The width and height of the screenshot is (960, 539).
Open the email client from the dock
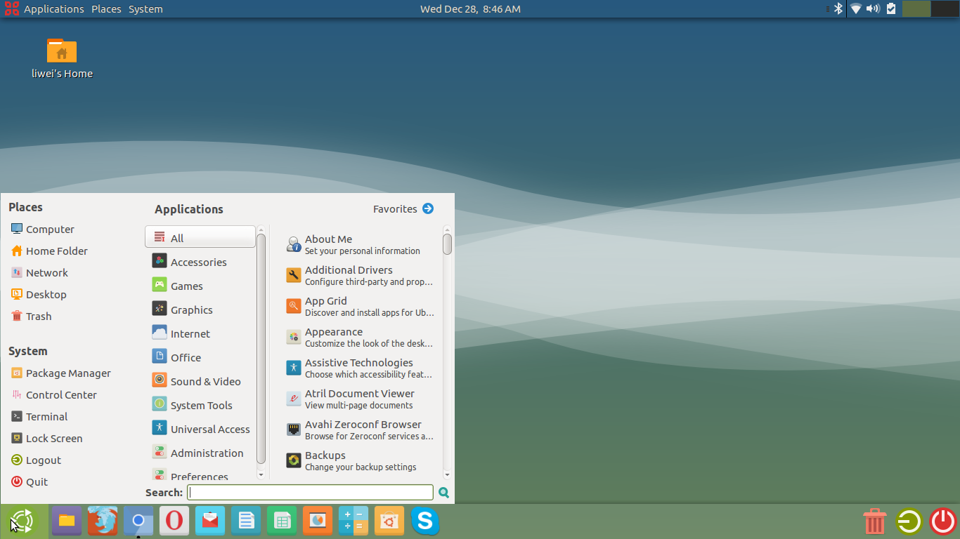coord(209,521)
